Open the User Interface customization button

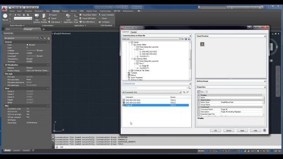pos(37,19)
